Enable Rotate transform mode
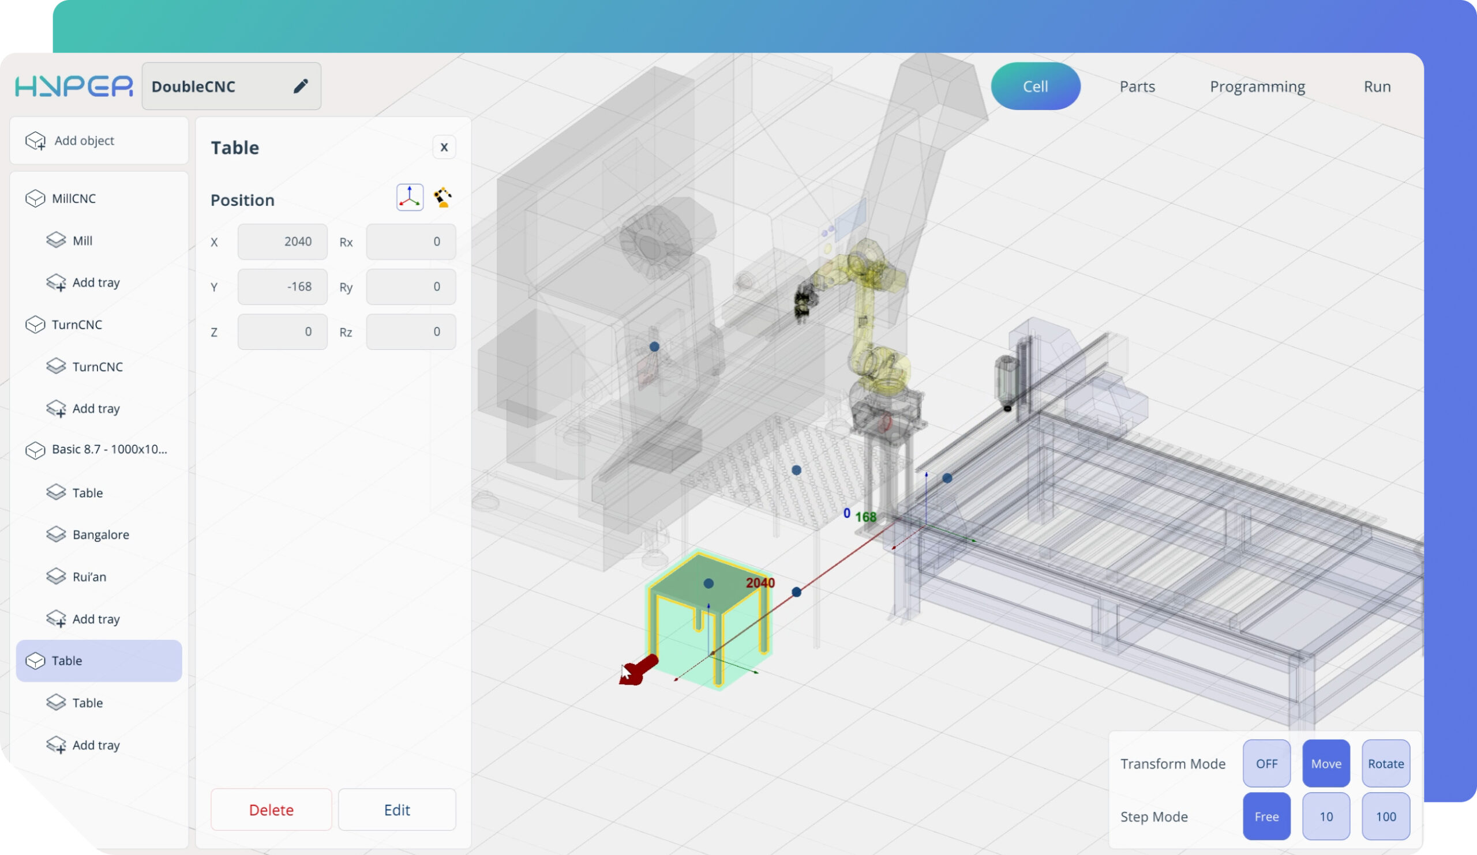This screenshot has height=855, width=1477. pyautogui.click(x=1386, y=764)
